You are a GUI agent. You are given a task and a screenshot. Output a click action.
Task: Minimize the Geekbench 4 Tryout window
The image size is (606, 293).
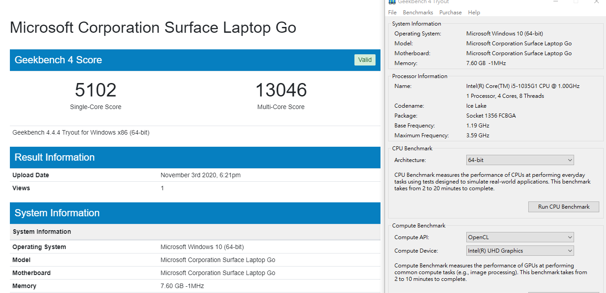[x=555, y=2]
